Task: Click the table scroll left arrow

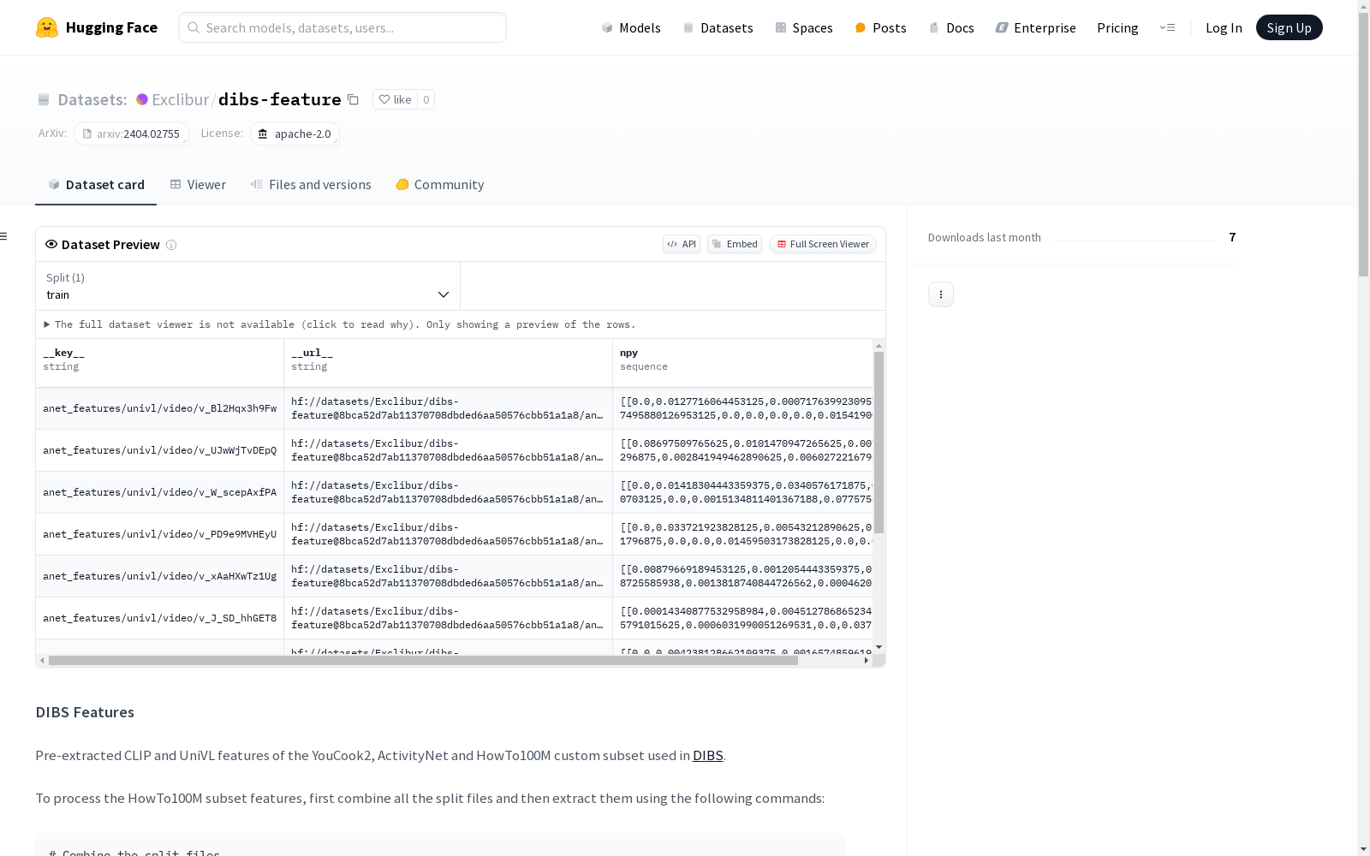Action: (42, 661)
